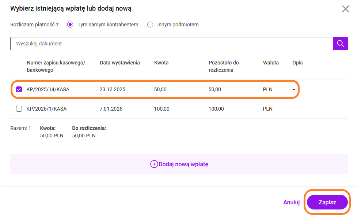Click the 'Data wystawienia' column header

click(x=119, y=63)
